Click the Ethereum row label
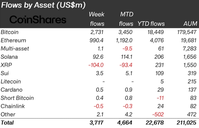Screen dimensions: 199x128 tap(13, 40)
